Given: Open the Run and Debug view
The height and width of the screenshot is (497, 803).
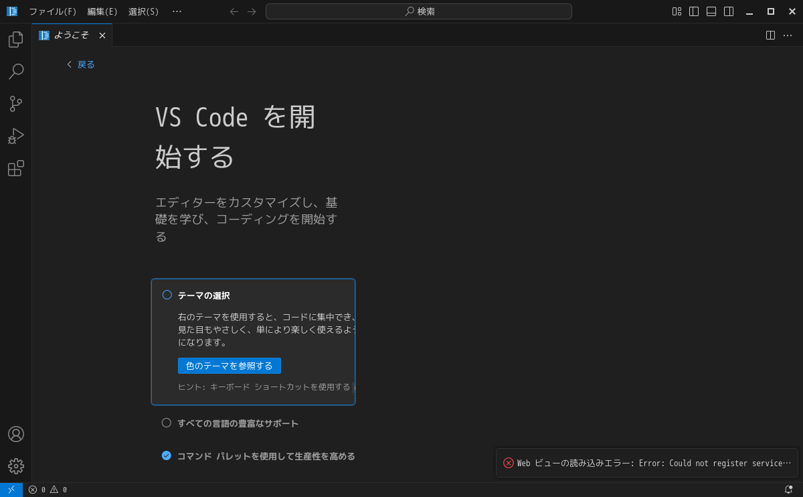Looking at the screenshot, I should click(16, 136).
